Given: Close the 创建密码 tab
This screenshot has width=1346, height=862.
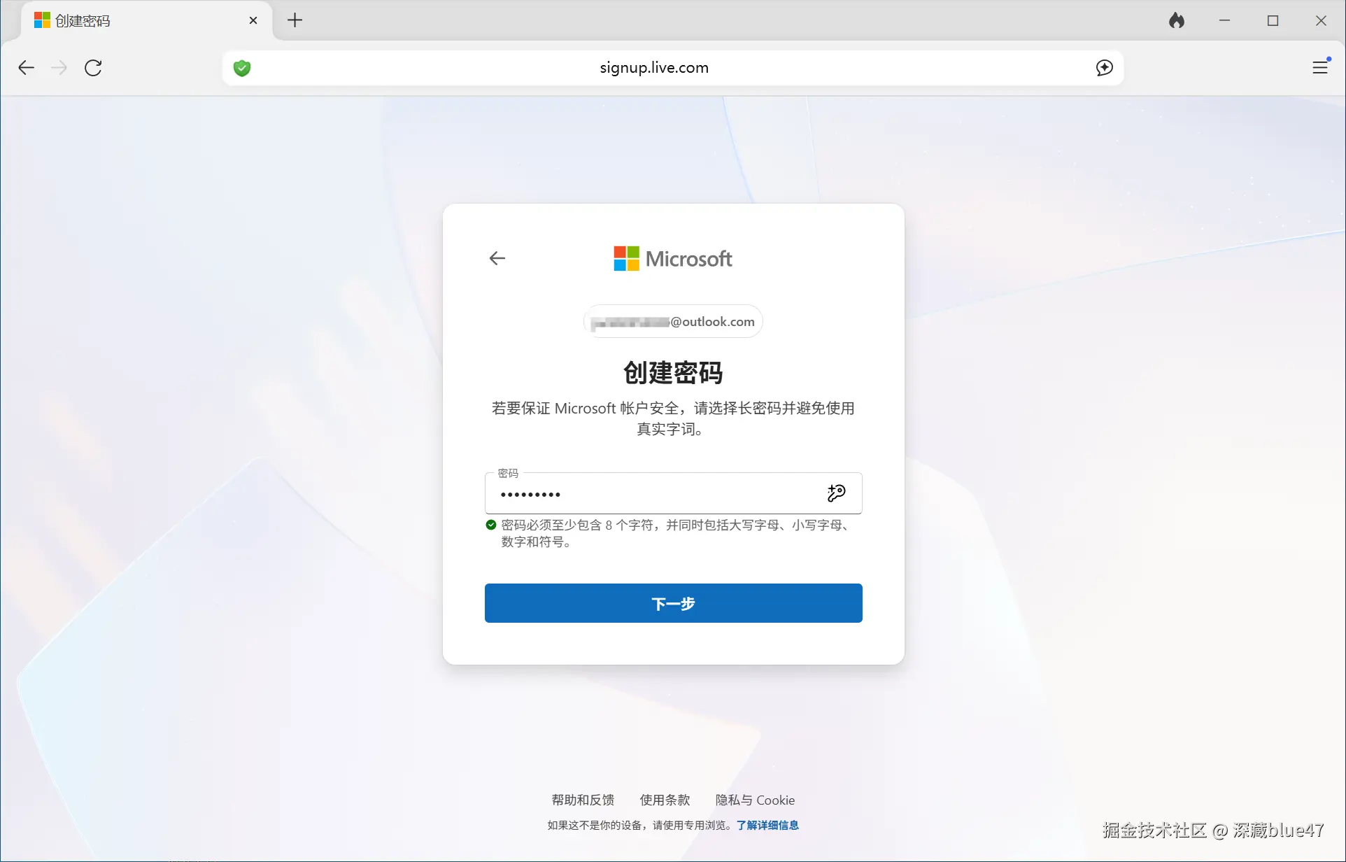Looking at the screenshot, I should click(253, 20).
